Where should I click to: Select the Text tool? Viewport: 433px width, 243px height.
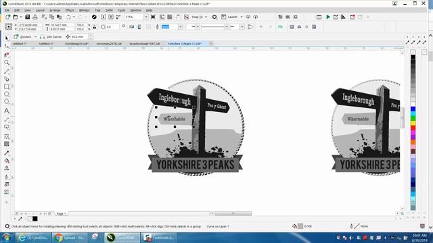[7, 111]
